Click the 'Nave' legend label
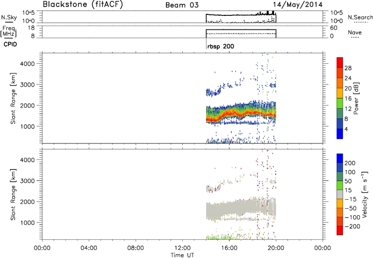This screenshot has height=258, width=373. click(x=355, y=33)
